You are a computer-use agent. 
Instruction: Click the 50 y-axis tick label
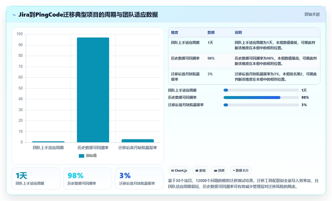coord(20,88)
